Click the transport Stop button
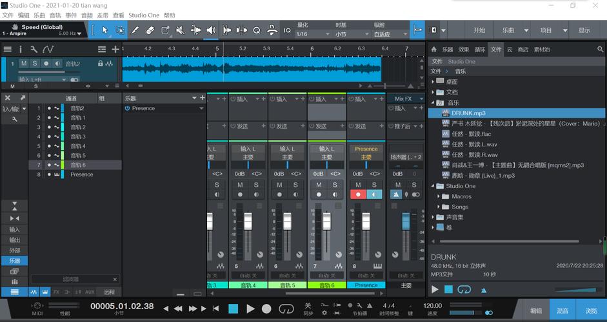This screenshot has height=322, width=607. click(x=233, y=308)
